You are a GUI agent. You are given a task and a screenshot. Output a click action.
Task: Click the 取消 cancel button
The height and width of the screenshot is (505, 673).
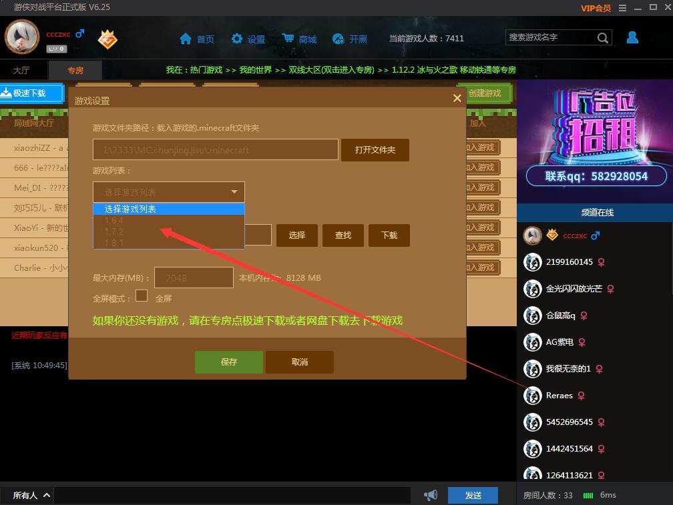point(299,362)
